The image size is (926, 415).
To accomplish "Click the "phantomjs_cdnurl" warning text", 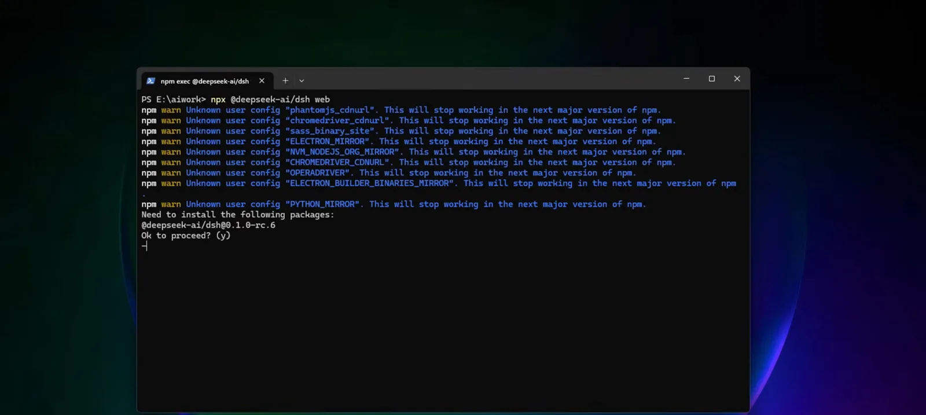I will coord(332,110).
